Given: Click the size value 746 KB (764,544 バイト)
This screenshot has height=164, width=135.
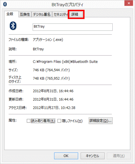Looking at the screenshot, I should tap(51, 70).
